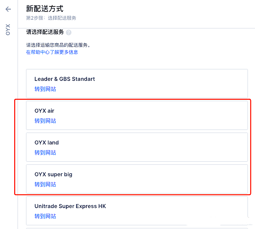Open 转到网站 link under Unitrade Super Express HK
Image resolution: width=255 pixels, height=229 pixels.
pos(45,216)
